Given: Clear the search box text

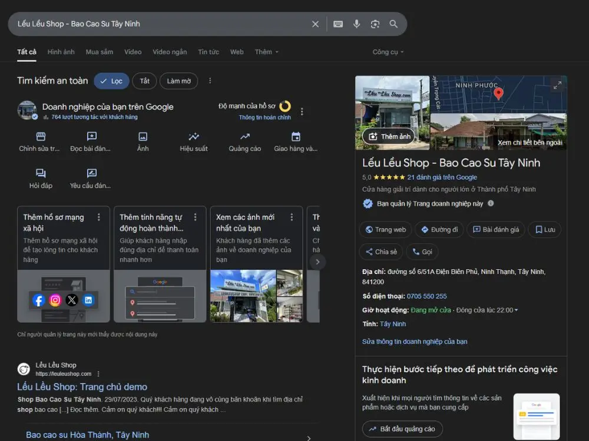Looking at the screenshot, I should click(x=315, y=24).
